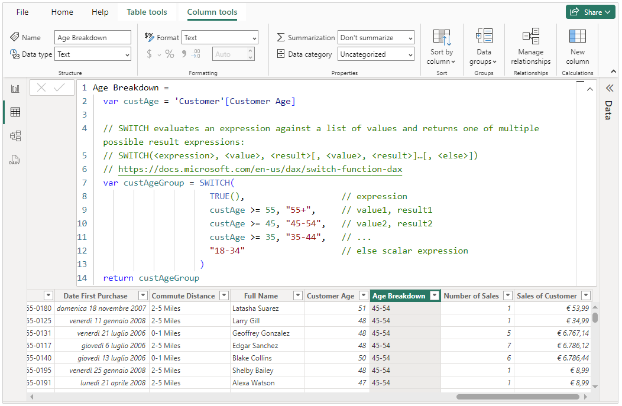Click the decimal places icon
Viewport: 622px width, 406px height.
(x=196, y=54)
